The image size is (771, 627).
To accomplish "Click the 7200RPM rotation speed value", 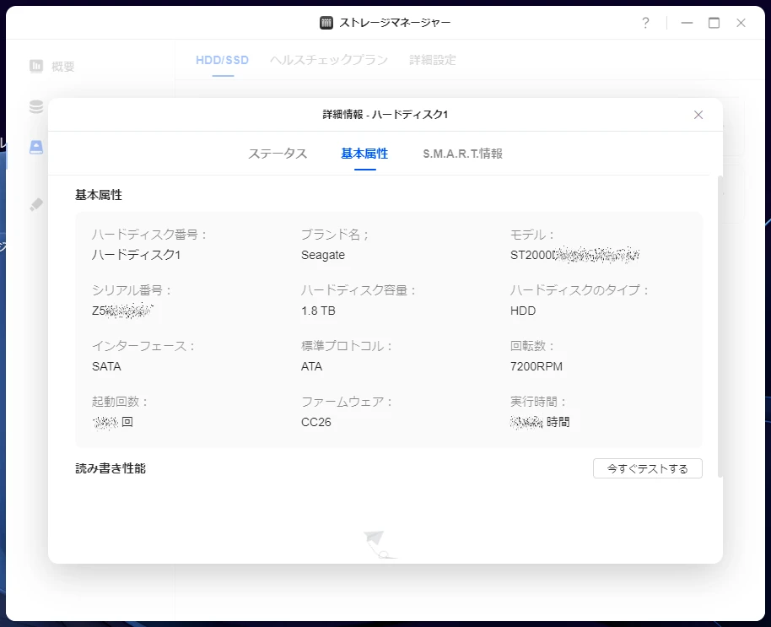I will point(536,366).
